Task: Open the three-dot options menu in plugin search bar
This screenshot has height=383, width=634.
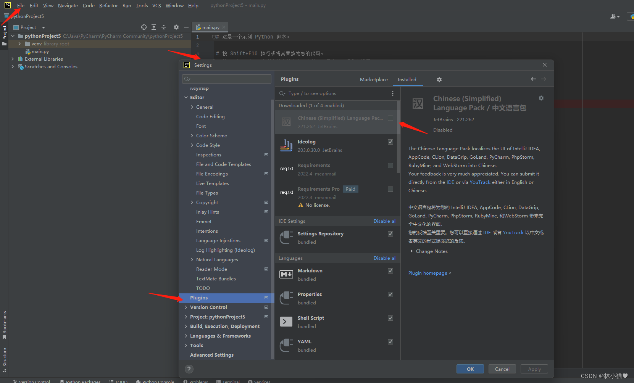Action: click(x=392, y=93)
